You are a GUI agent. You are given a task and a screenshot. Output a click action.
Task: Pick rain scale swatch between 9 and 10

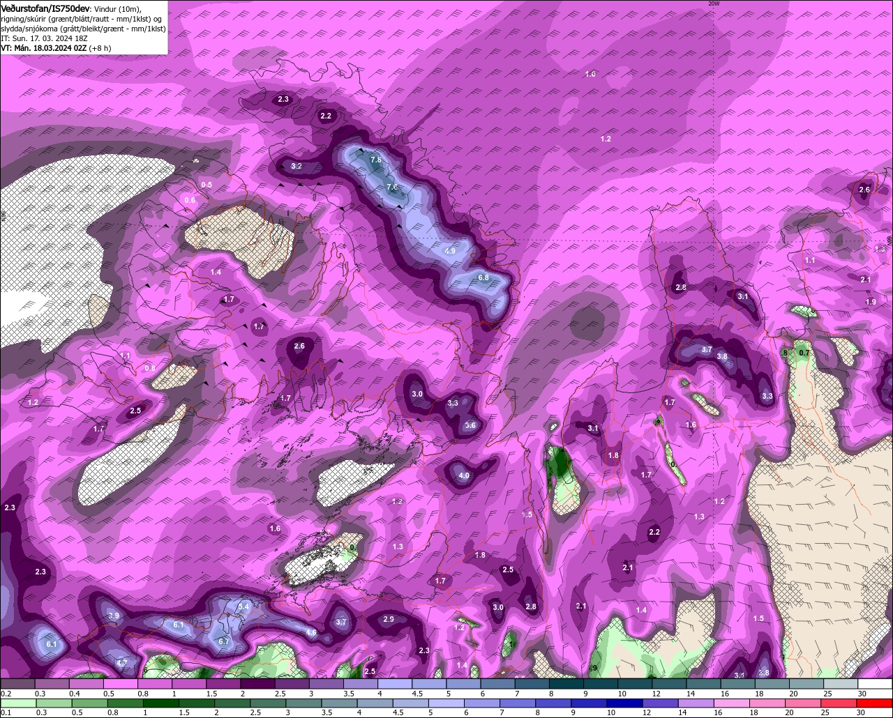click(589, 703)
